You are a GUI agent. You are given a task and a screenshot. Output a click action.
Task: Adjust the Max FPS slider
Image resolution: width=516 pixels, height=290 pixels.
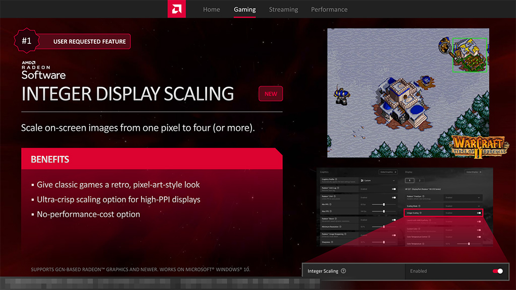point(383,211)
